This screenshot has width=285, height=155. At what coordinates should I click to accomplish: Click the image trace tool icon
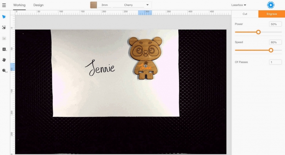click(4, 38)
